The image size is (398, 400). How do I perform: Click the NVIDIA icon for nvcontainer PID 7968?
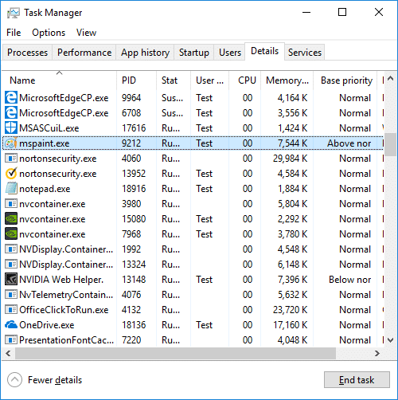coord(11,234)
